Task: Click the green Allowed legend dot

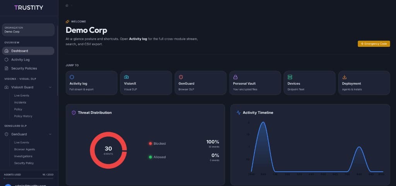Action: pos(150,157)
